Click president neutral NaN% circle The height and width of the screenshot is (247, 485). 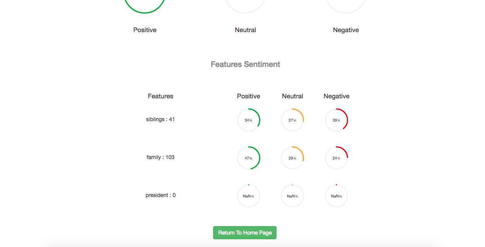point(292,196)
